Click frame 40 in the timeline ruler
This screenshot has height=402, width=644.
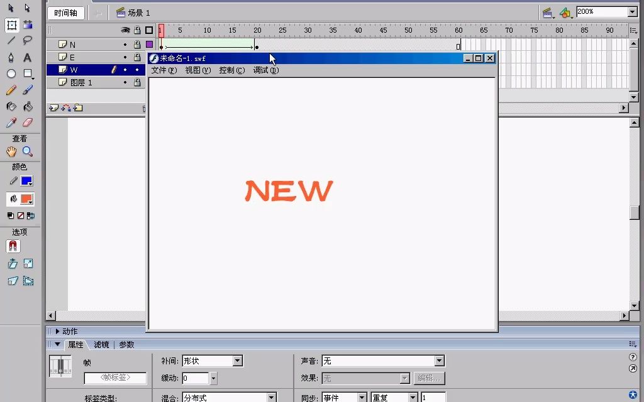click(357, 30)
